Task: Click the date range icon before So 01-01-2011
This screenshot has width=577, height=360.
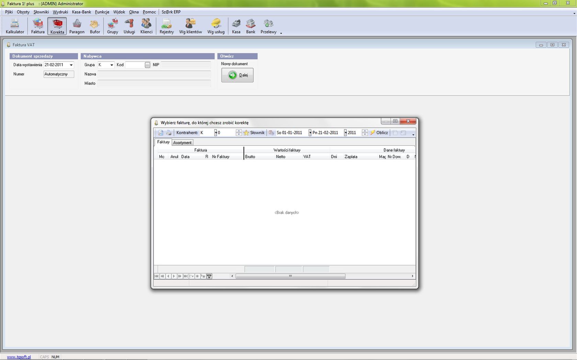Action: pyautogui.click(x=271, y=133)
